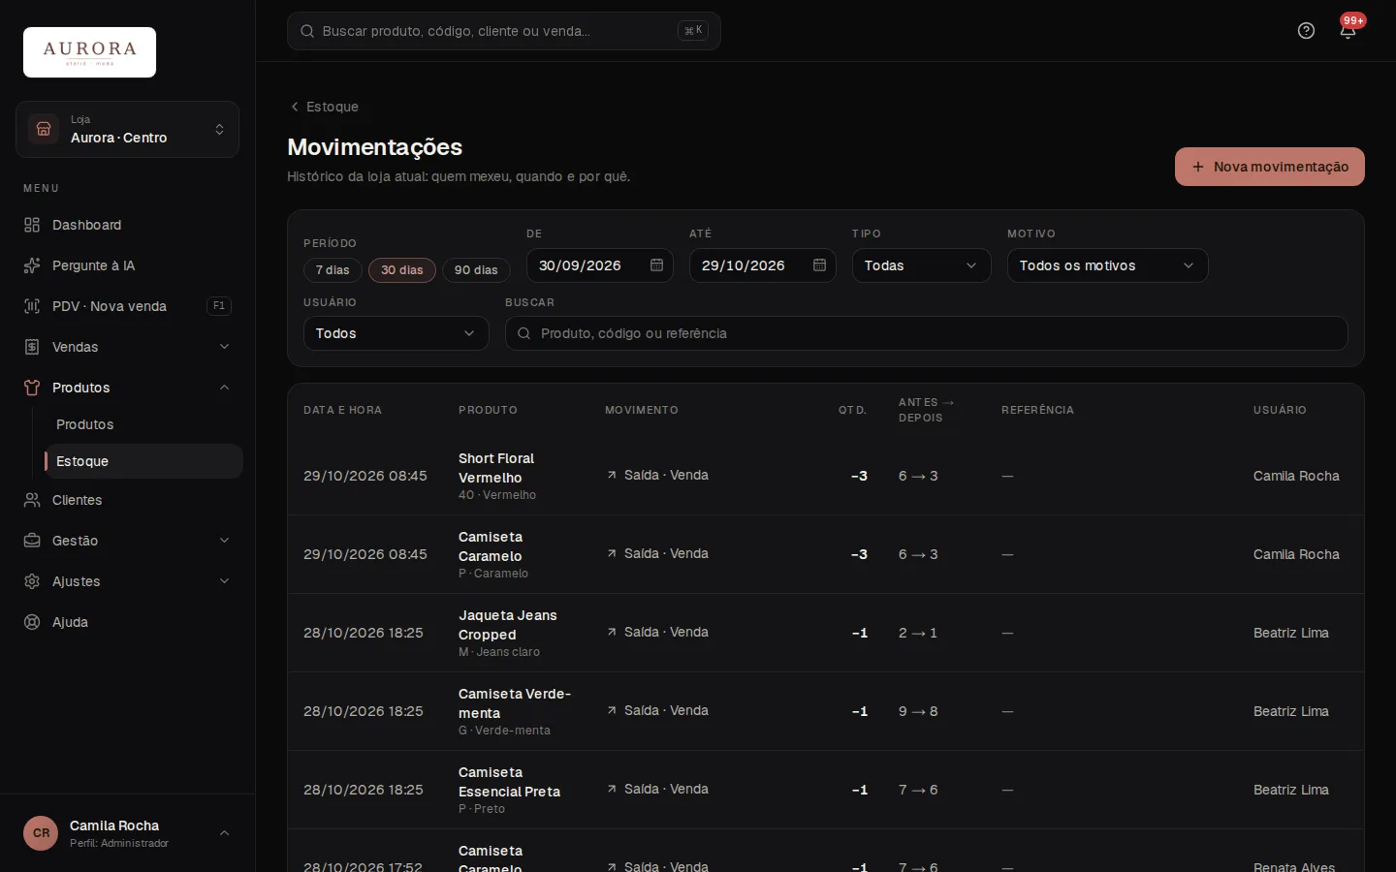
Task: Open the Usuário dropdown showing Todos
Action: click(396, 333)
